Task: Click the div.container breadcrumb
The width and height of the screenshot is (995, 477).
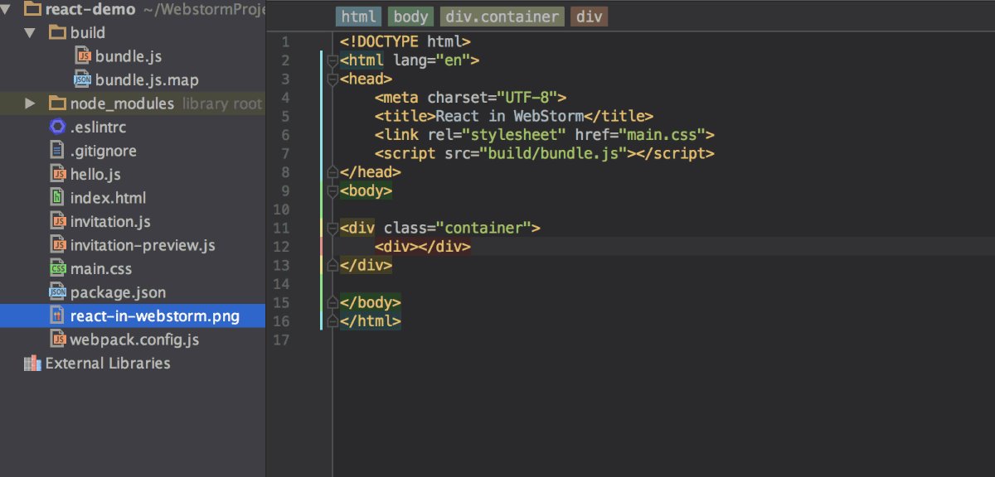Action: coord(502,17)
